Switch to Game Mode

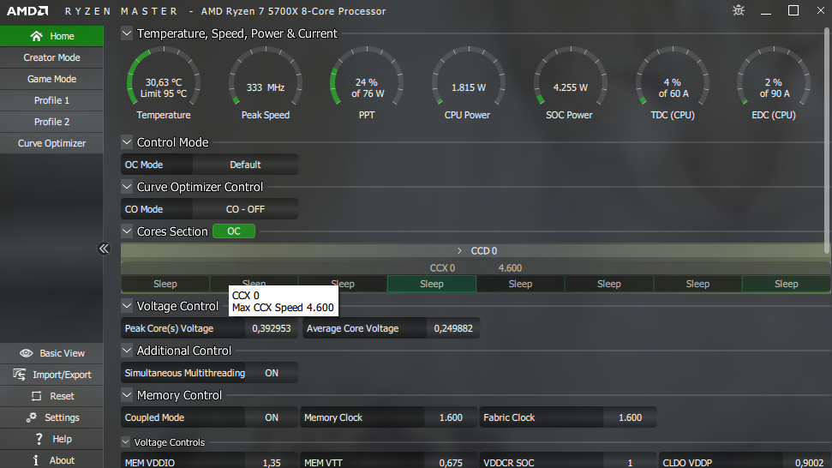[51, 79]
